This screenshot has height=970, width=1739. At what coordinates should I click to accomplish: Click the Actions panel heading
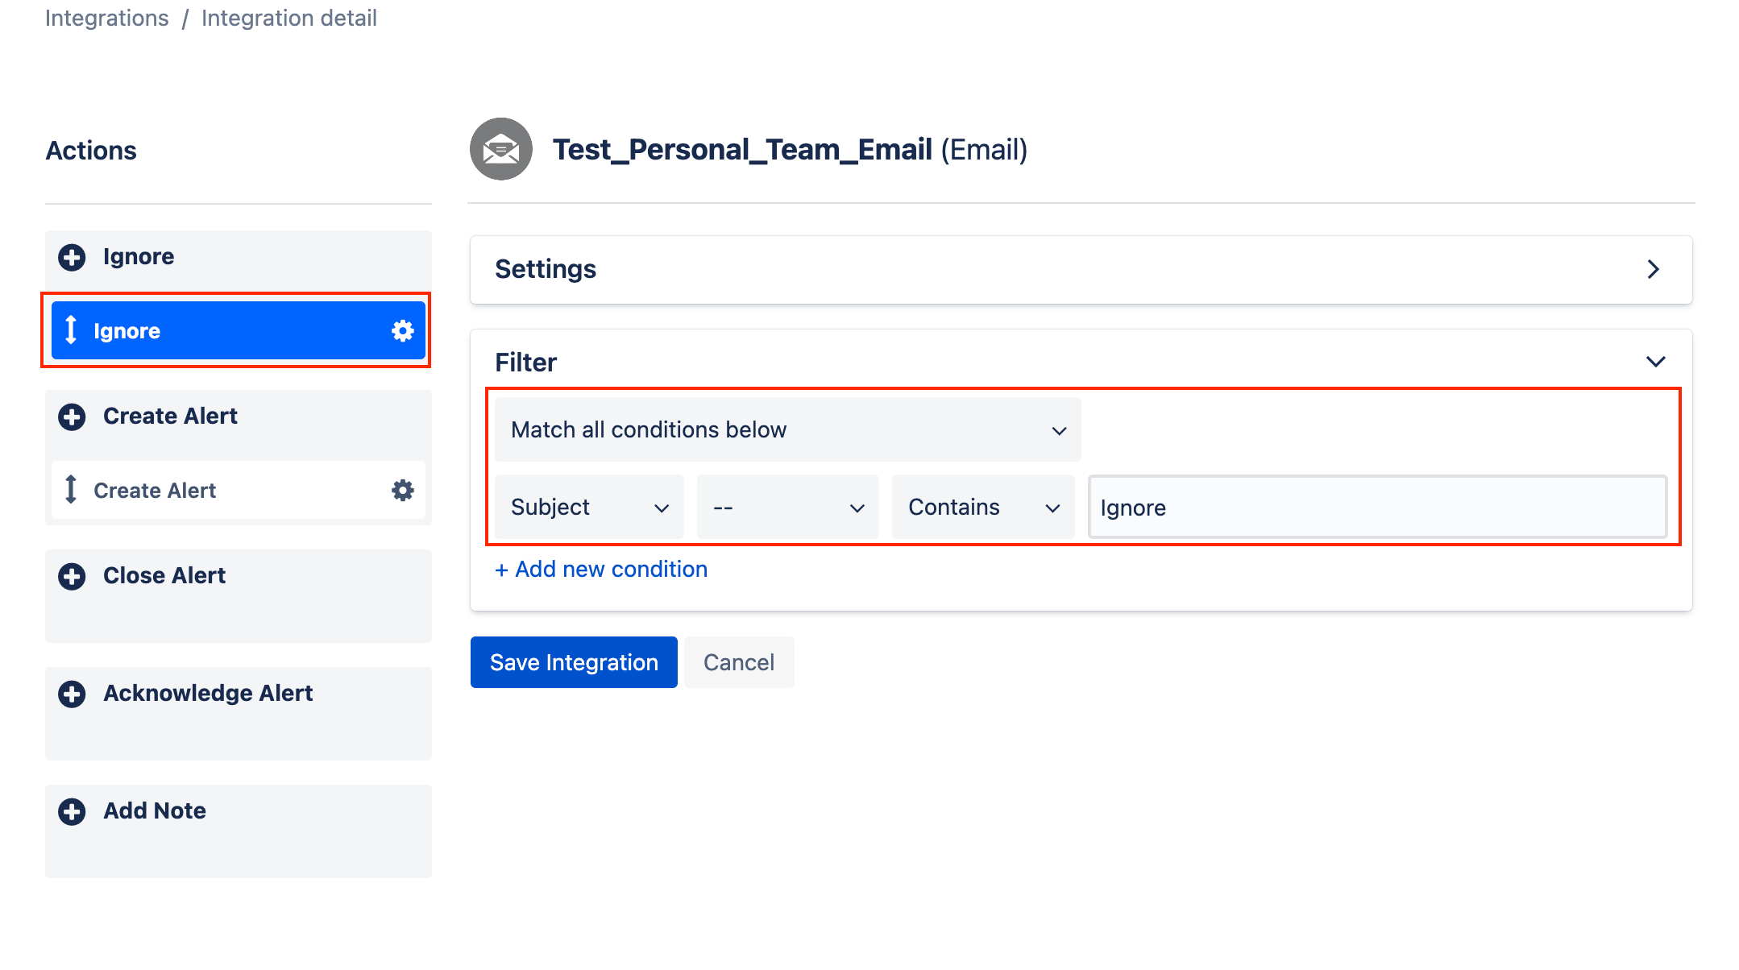[x=91, y=151]
